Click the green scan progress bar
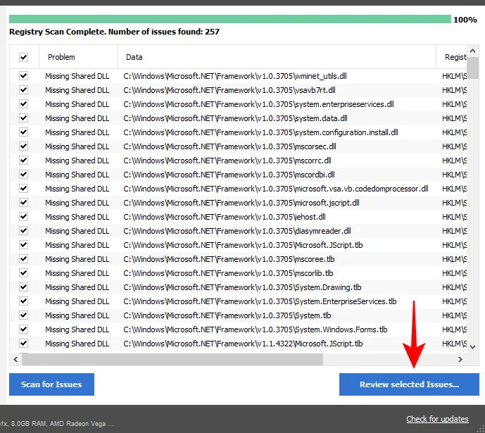 (229, 20)
